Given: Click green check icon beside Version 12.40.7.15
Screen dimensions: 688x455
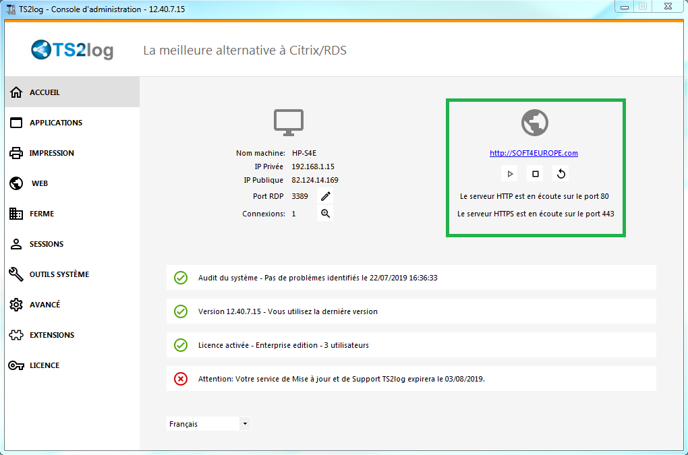Looking at the screenshot, I should coord(181,311).
